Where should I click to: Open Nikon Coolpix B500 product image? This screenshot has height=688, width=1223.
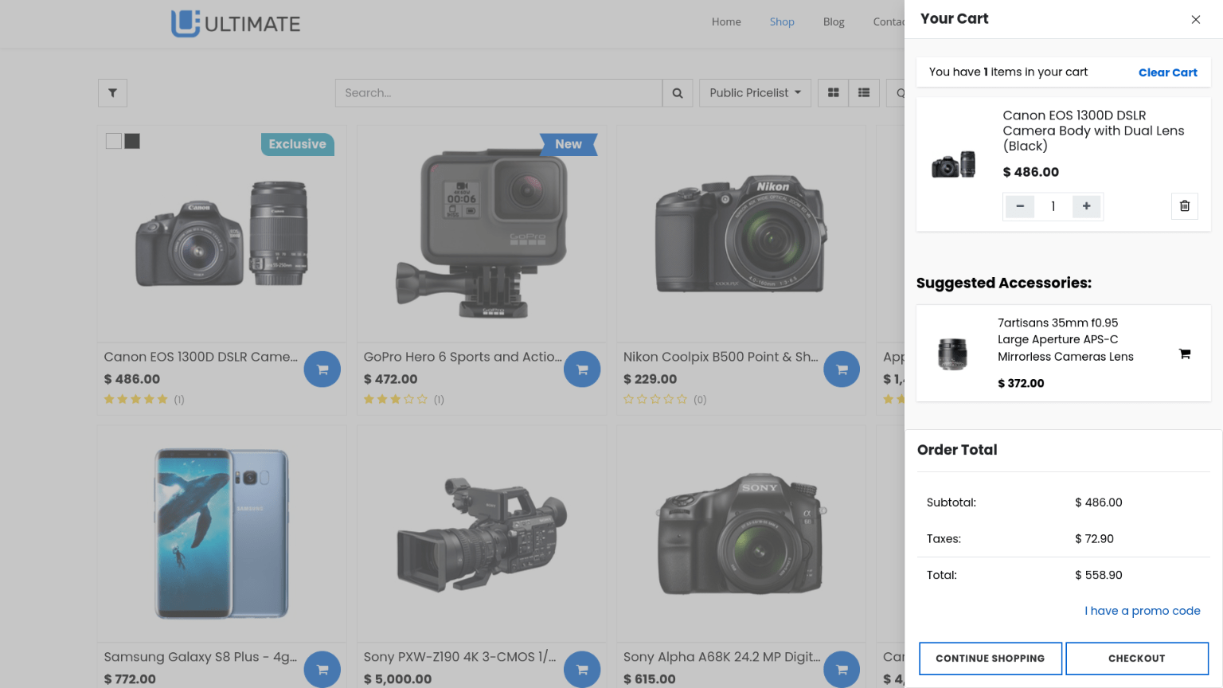pos(741,234)
